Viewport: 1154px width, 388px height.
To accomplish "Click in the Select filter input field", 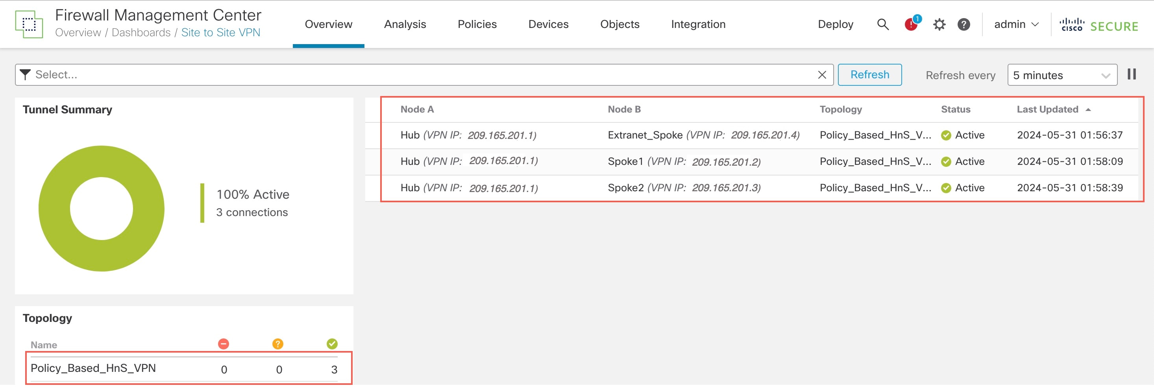I will point(424,75).
